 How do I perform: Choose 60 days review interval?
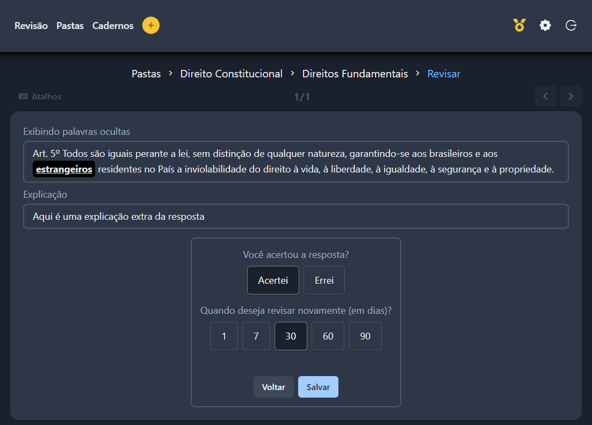click(x=328, y=336)
